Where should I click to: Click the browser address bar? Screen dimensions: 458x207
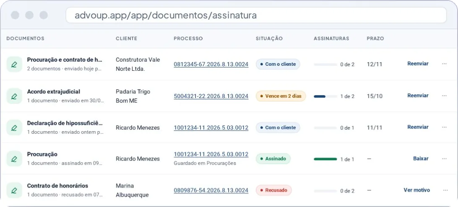click(256, 15)
